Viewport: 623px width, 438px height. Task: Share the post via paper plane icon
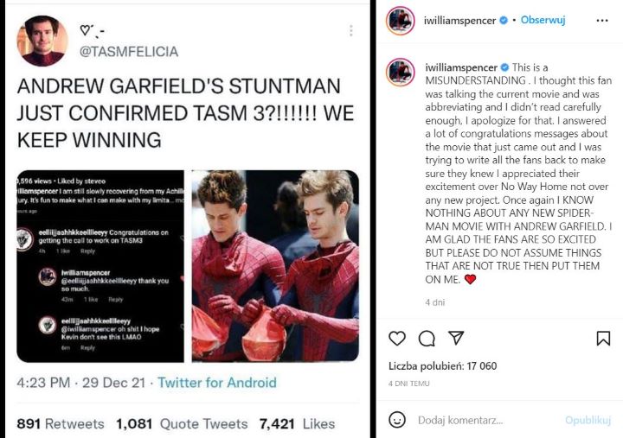[456, 339]
